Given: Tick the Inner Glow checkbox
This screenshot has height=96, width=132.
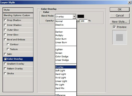Looking at the screenshot, I should (x=5, y=35).
